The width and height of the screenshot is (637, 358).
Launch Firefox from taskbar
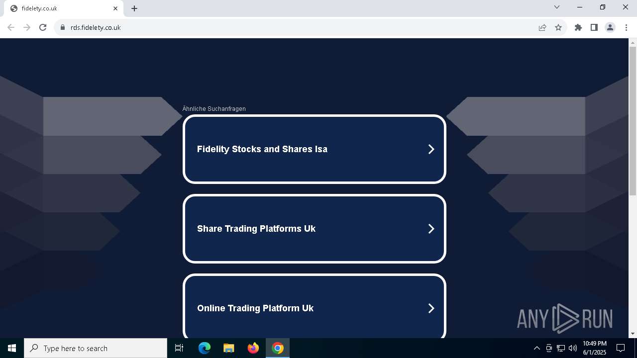[253, 348]
